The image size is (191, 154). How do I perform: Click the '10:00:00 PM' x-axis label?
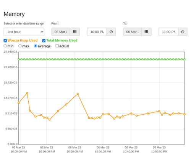pos(19,152)
